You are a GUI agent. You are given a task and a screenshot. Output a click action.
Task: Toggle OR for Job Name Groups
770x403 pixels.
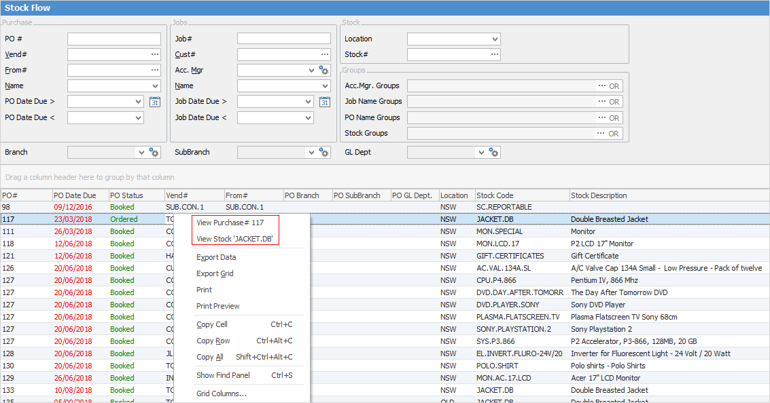(x=614, y=102)
